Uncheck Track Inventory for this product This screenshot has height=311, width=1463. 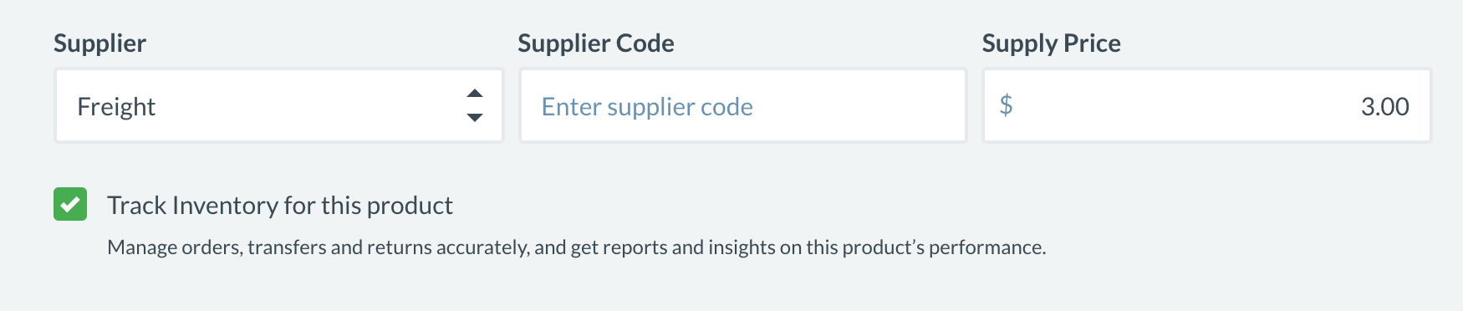(x=70, y=205)
